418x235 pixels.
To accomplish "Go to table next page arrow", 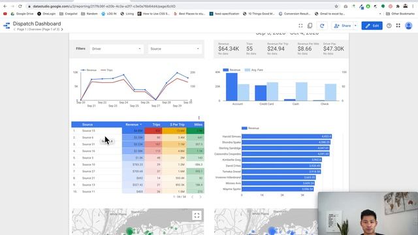I will tap(201, 197).
